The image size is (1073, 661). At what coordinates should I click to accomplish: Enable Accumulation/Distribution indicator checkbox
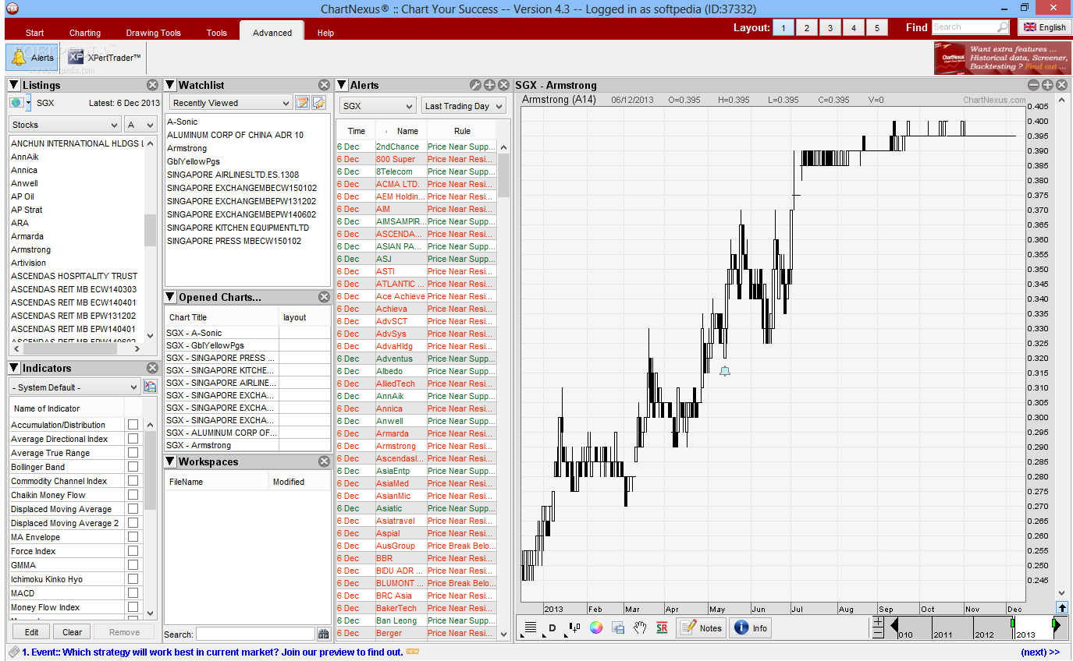133,424
